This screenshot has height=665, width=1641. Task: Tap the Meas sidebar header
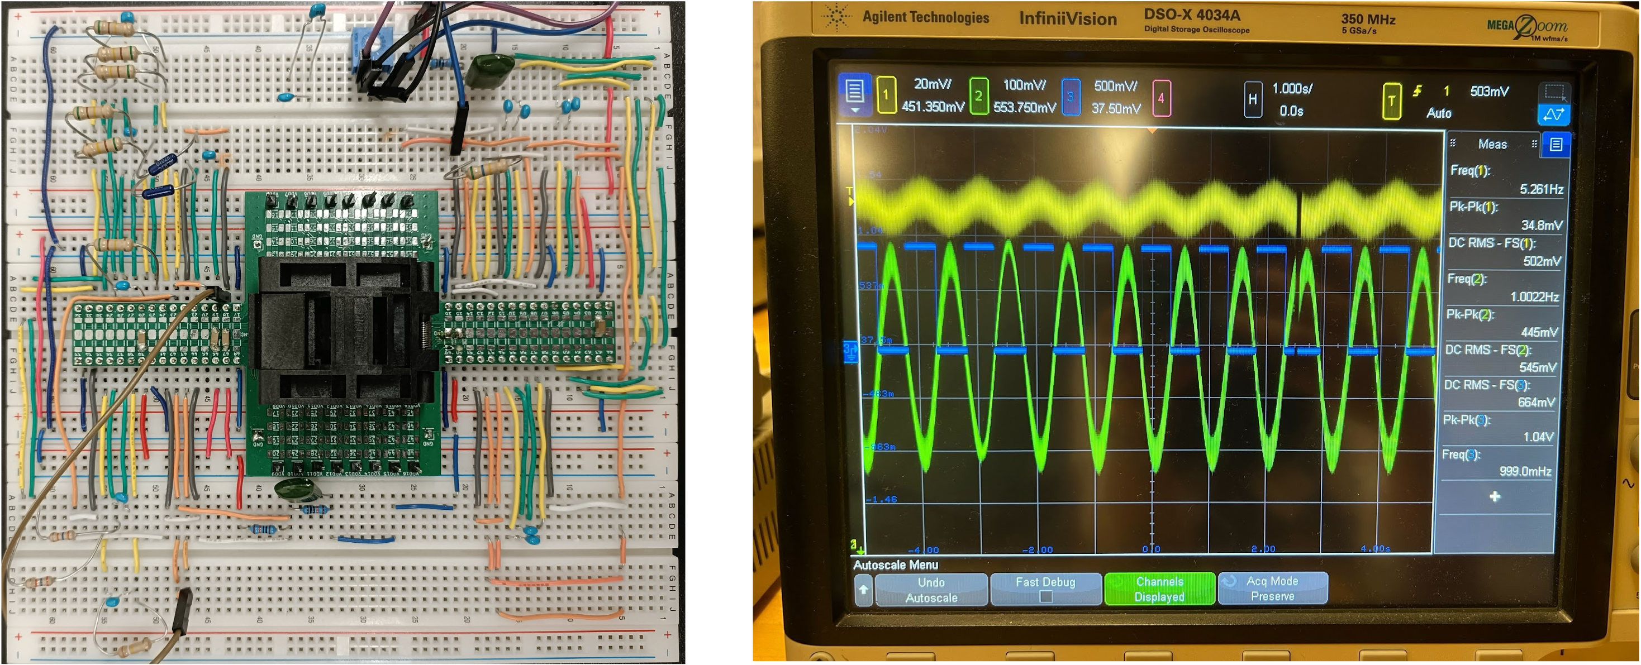[1493, 144]
